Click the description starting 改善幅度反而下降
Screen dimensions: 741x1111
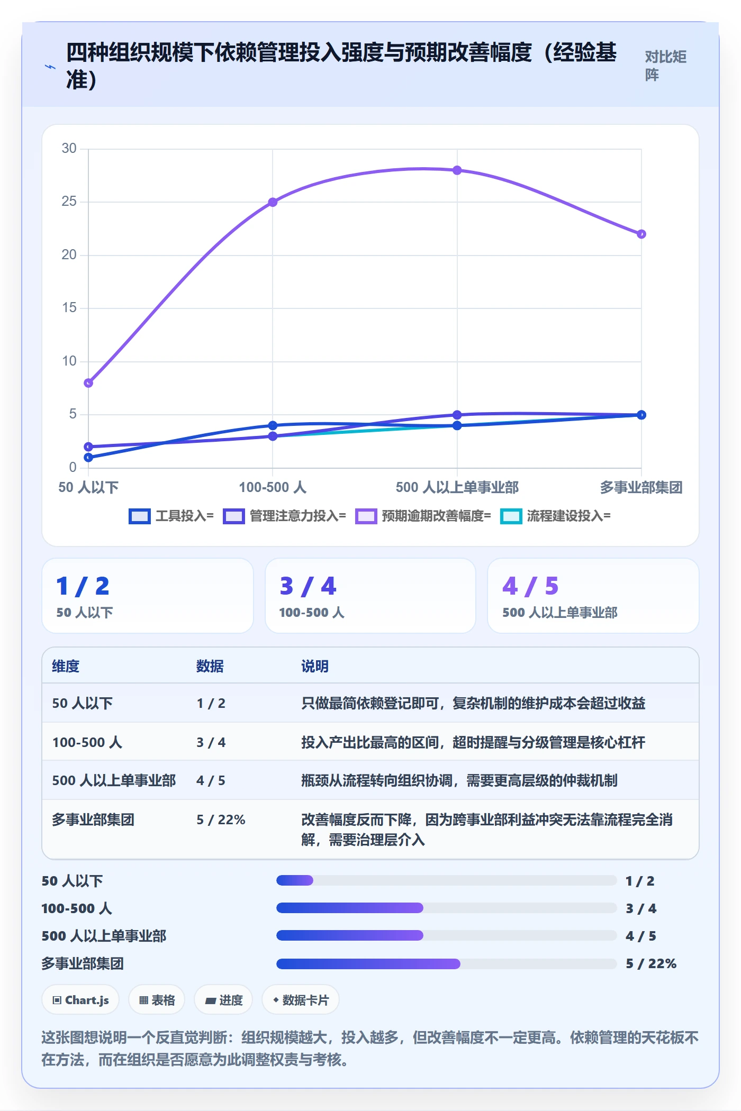[487, 830]
